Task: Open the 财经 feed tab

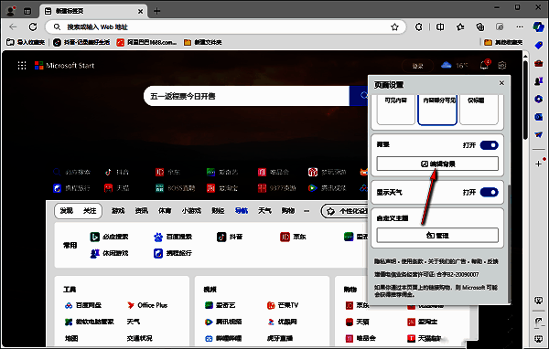Action: click(218, 211)
